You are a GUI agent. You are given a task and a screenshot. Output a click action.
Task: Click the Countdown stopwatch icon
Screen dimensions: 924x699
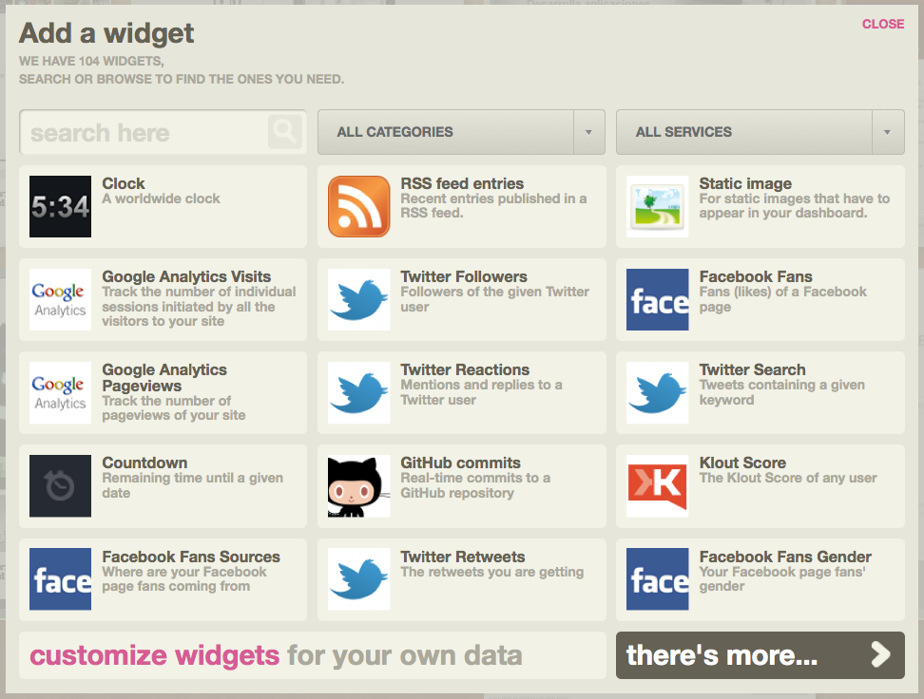click(60, 486)
